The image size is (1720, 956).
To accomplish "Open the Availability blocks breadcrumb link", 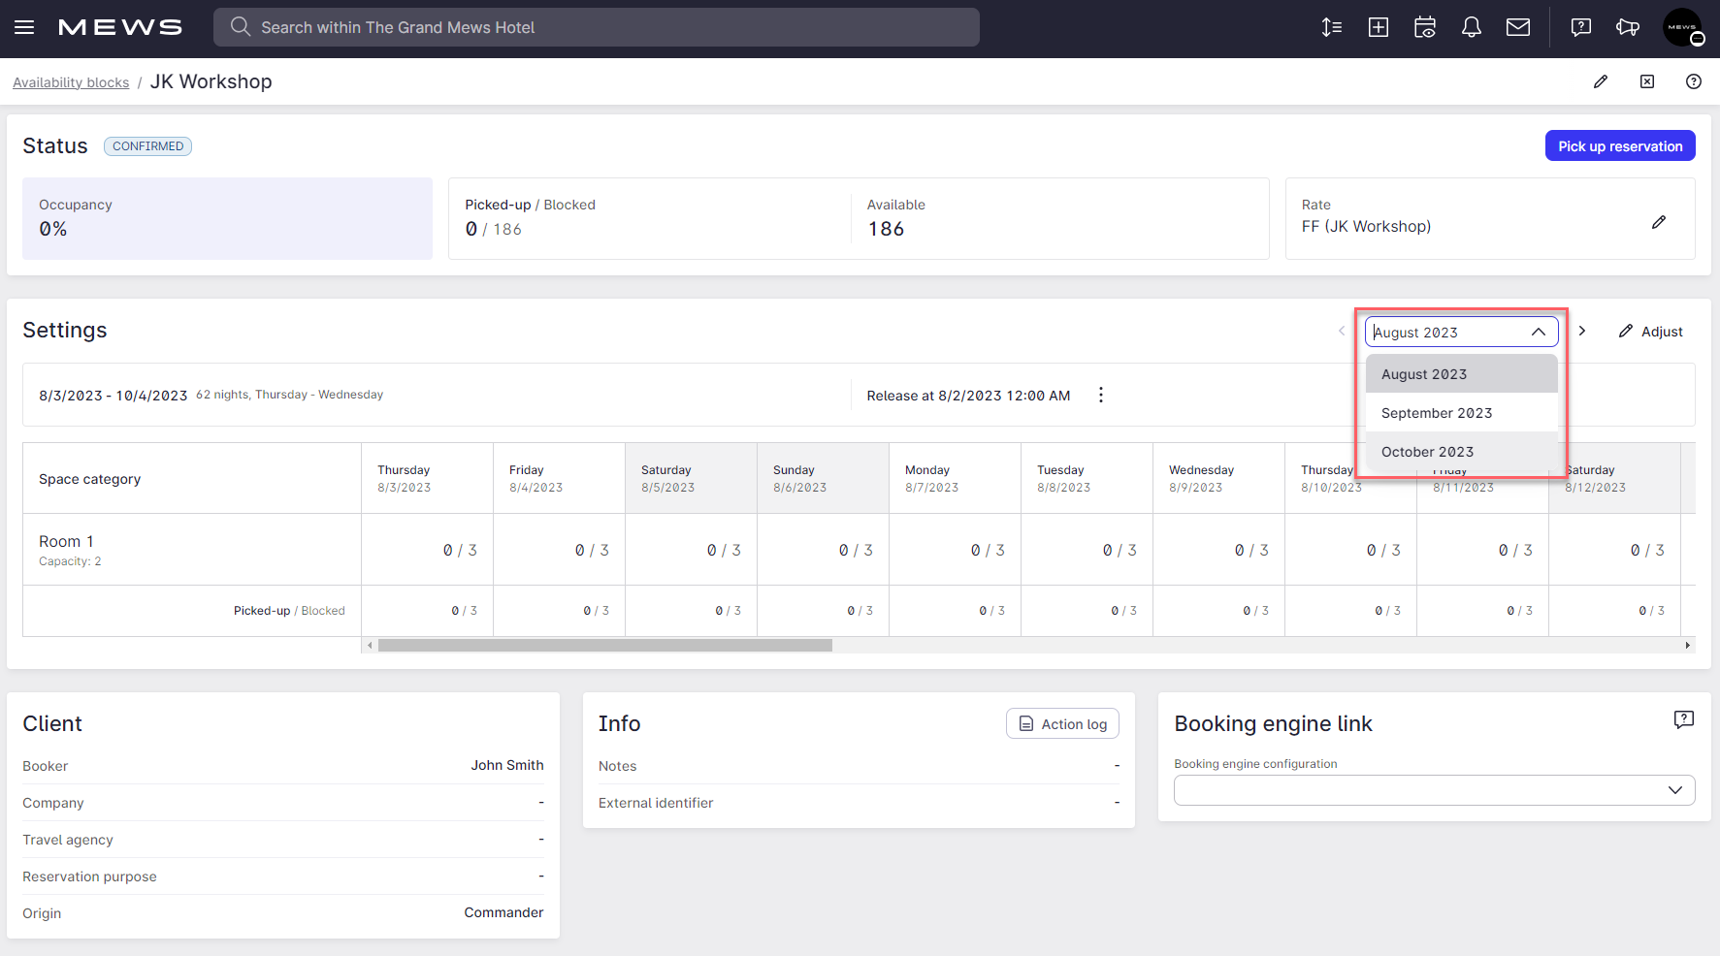I will tap(71, 81).
